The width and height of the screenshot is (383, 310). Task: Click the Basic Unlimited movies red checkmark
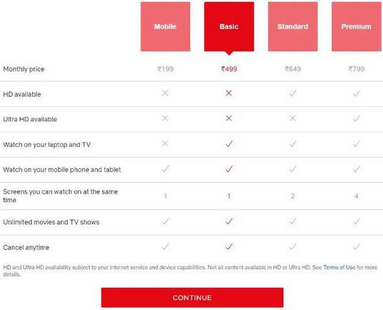click(x=229, y=222)
